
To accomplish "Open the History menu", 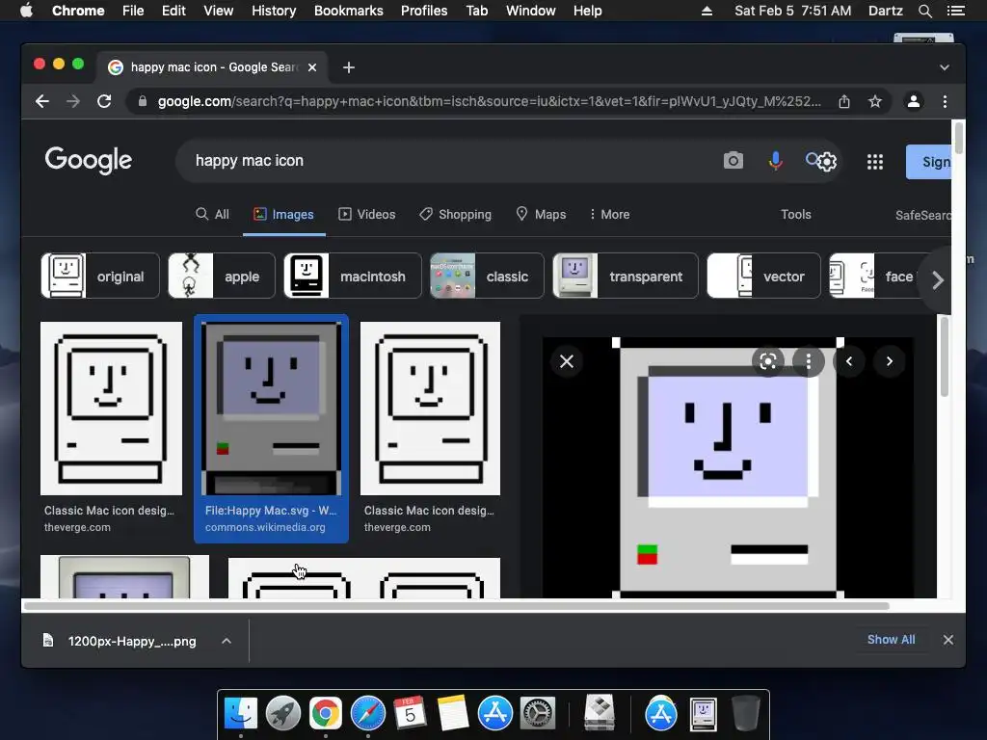I will pyautogui.click(x=274, y=11).
